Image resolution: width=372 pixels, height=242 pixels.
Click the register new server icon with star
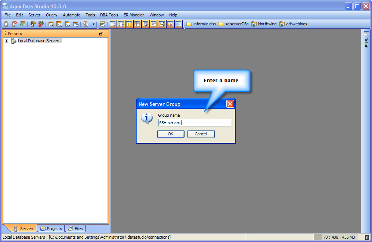click(6, 24)
